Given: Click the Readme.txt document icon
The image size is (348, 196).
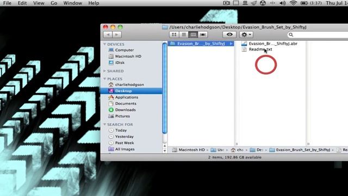Looking at the screenshot, I should pos(244,50).
